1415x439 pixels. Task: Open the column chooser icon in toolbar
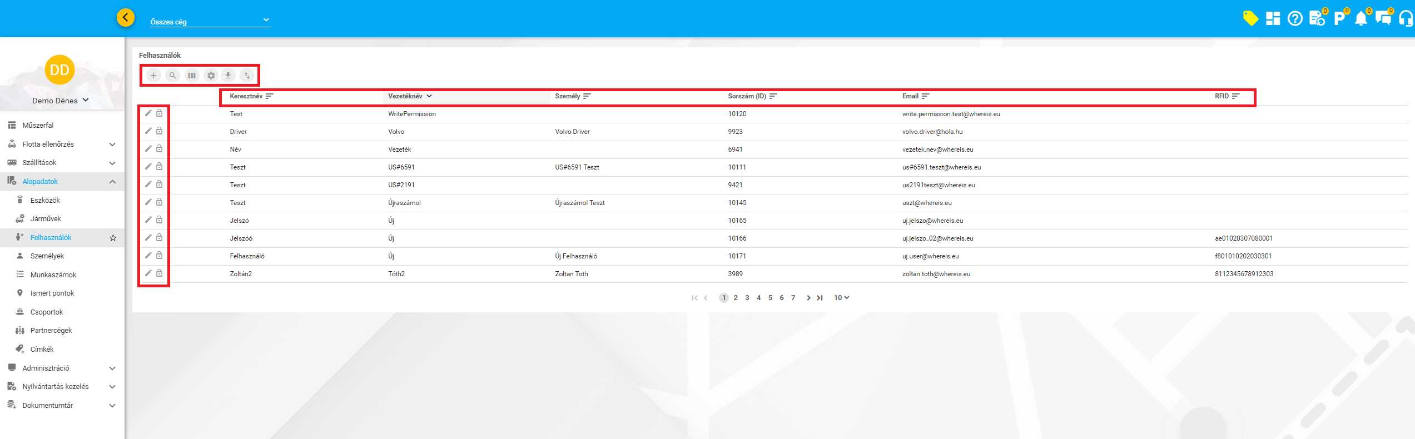coord(192,76)
